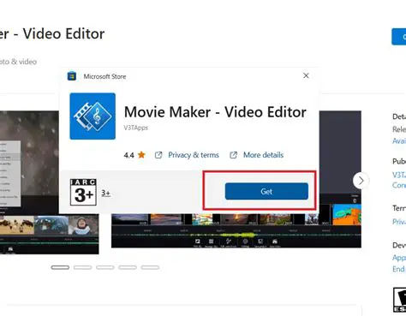Click the Movie Maker app icon
406x316 pixels.
pos(93,116)
